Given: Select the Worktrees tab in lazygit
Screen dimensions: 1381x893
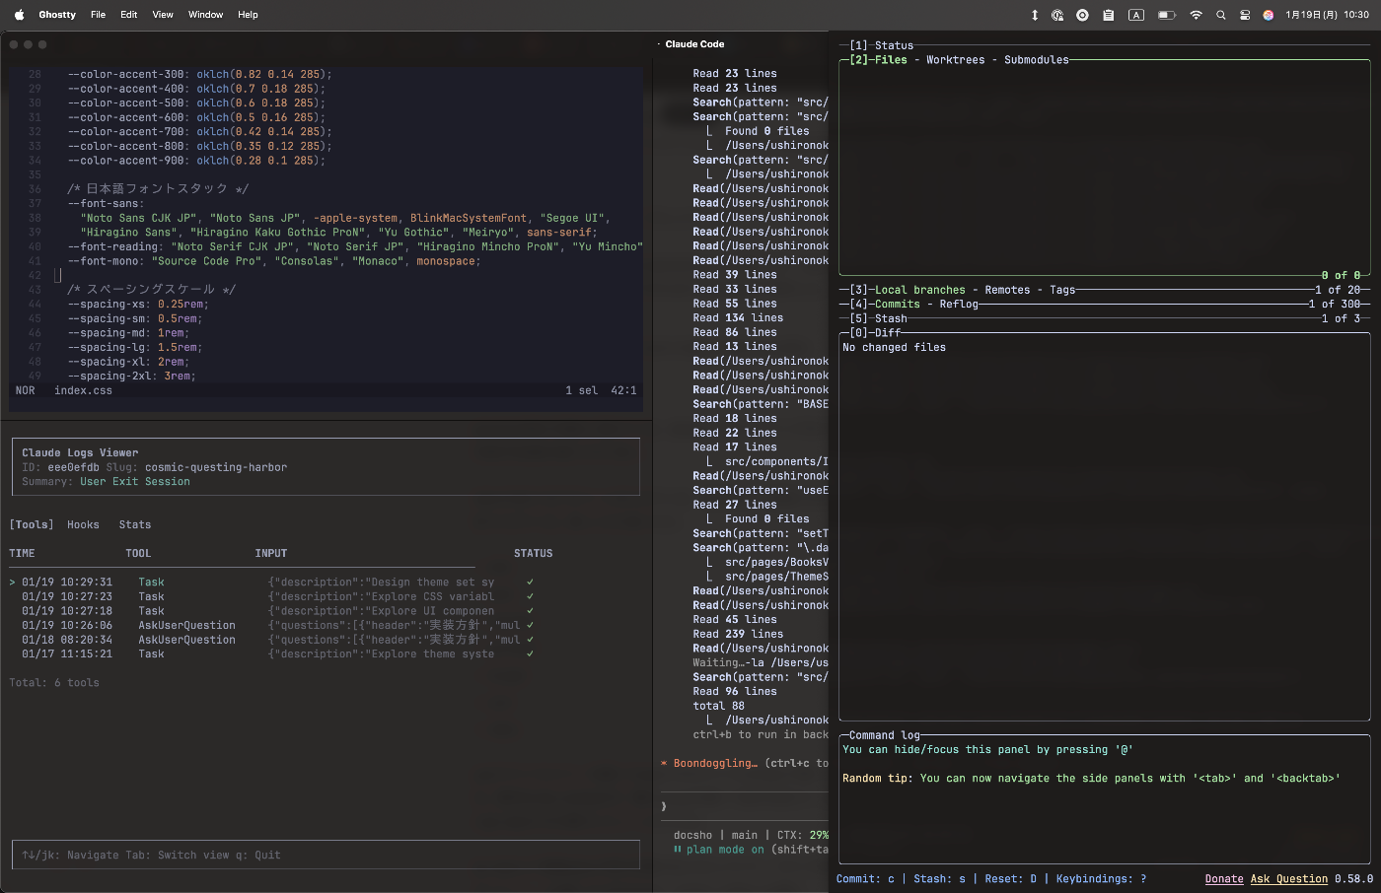Looking at the screenshot, I should 955,60.
